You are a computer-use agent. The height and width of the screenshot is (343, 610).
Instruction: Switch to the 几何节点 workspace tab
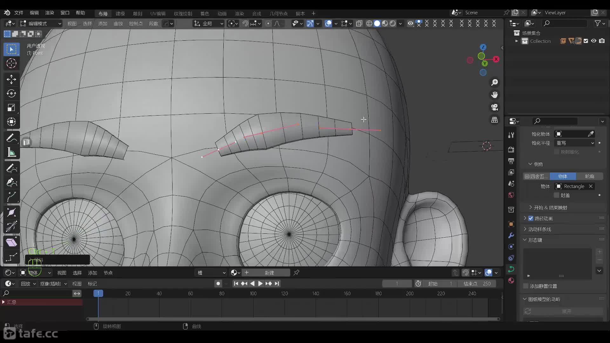[x=278, y=14]
